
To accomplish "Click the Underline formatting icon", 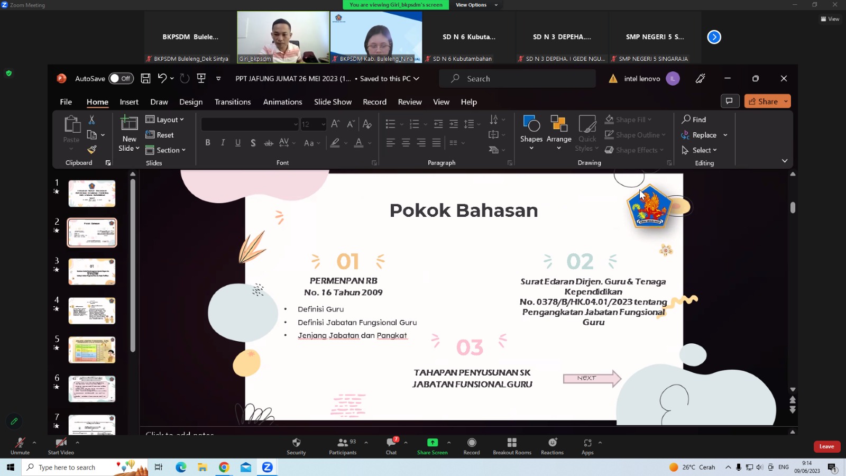I will [x=238, y=142].
